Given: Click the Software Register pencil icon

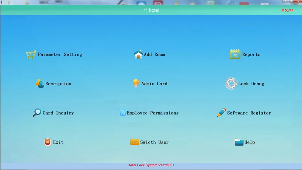Looking at the screenshot, I should [x=222, y=112].
